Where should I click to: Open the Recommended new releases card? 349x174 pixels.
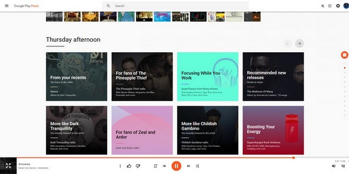coord(273,77)
